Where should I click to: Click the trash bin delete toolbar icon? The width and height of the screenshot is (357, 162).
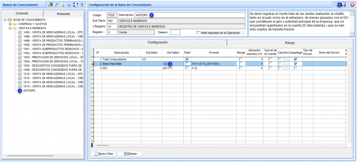pos(82,5)
